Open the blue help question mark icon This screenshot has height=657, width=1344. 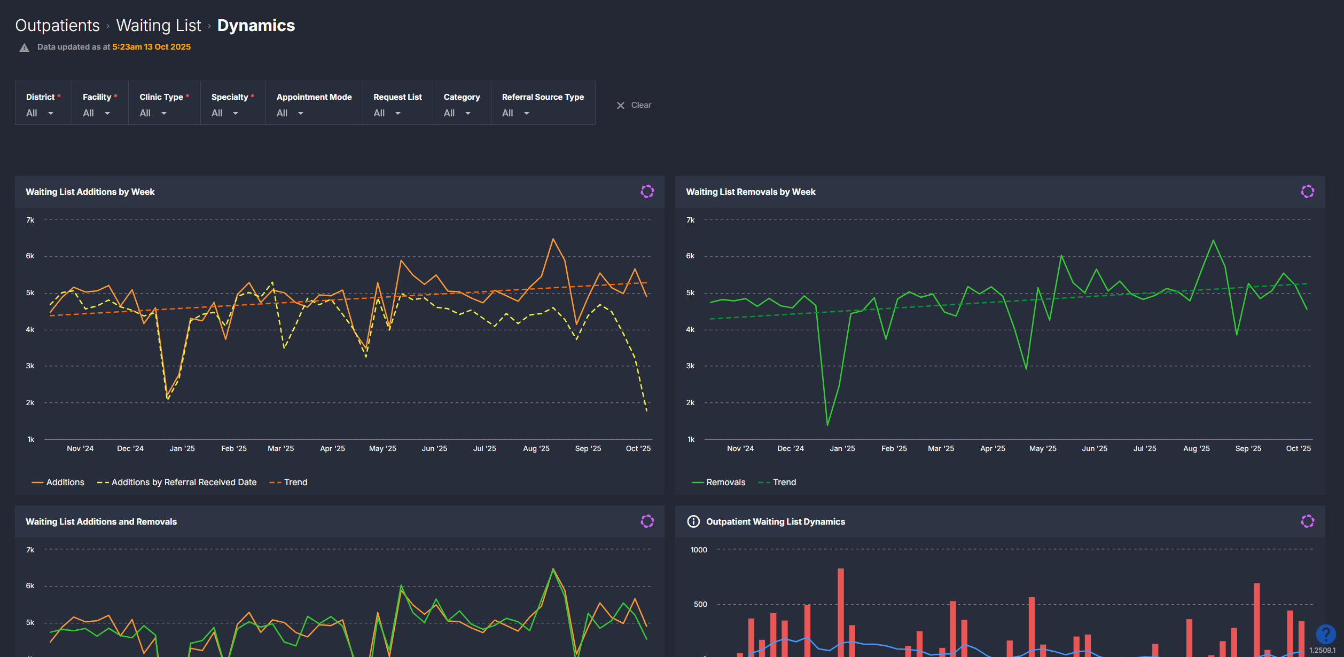coord(1325,634)
